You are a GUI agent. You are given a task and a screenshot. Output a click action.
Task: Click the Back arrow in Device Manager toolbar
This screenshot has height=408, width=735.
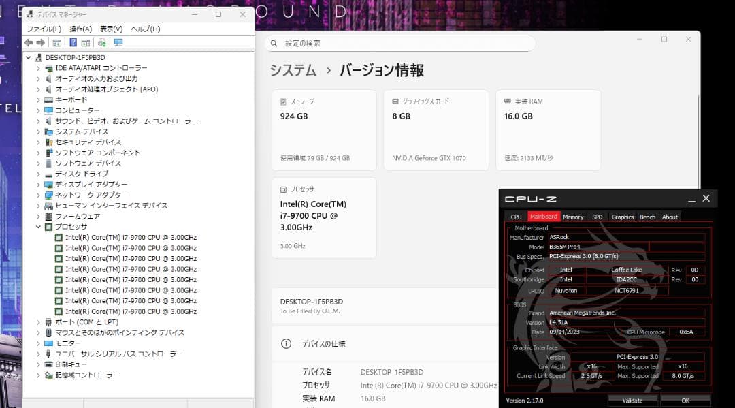coord(29,43)
